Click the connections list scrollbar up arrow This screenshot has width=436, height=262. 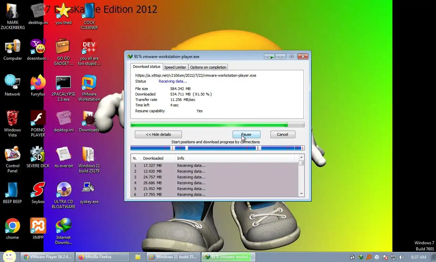point(301,158)
